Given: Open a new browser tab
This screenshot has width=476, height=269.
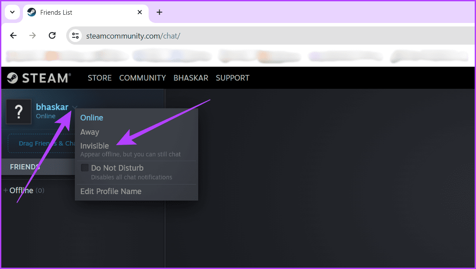Looking at the screenshot, I should (159, 12).
